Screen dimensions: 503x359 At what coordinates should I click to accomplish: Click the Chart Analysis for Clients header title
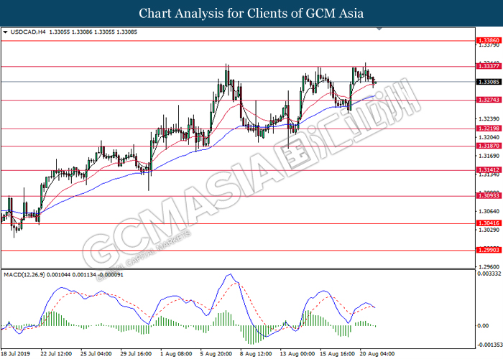(x=251, y=14)
